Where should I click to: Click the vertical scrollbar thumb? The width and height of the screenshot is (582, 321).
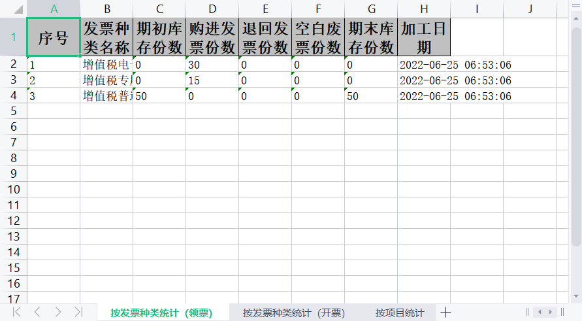(576, 136)
